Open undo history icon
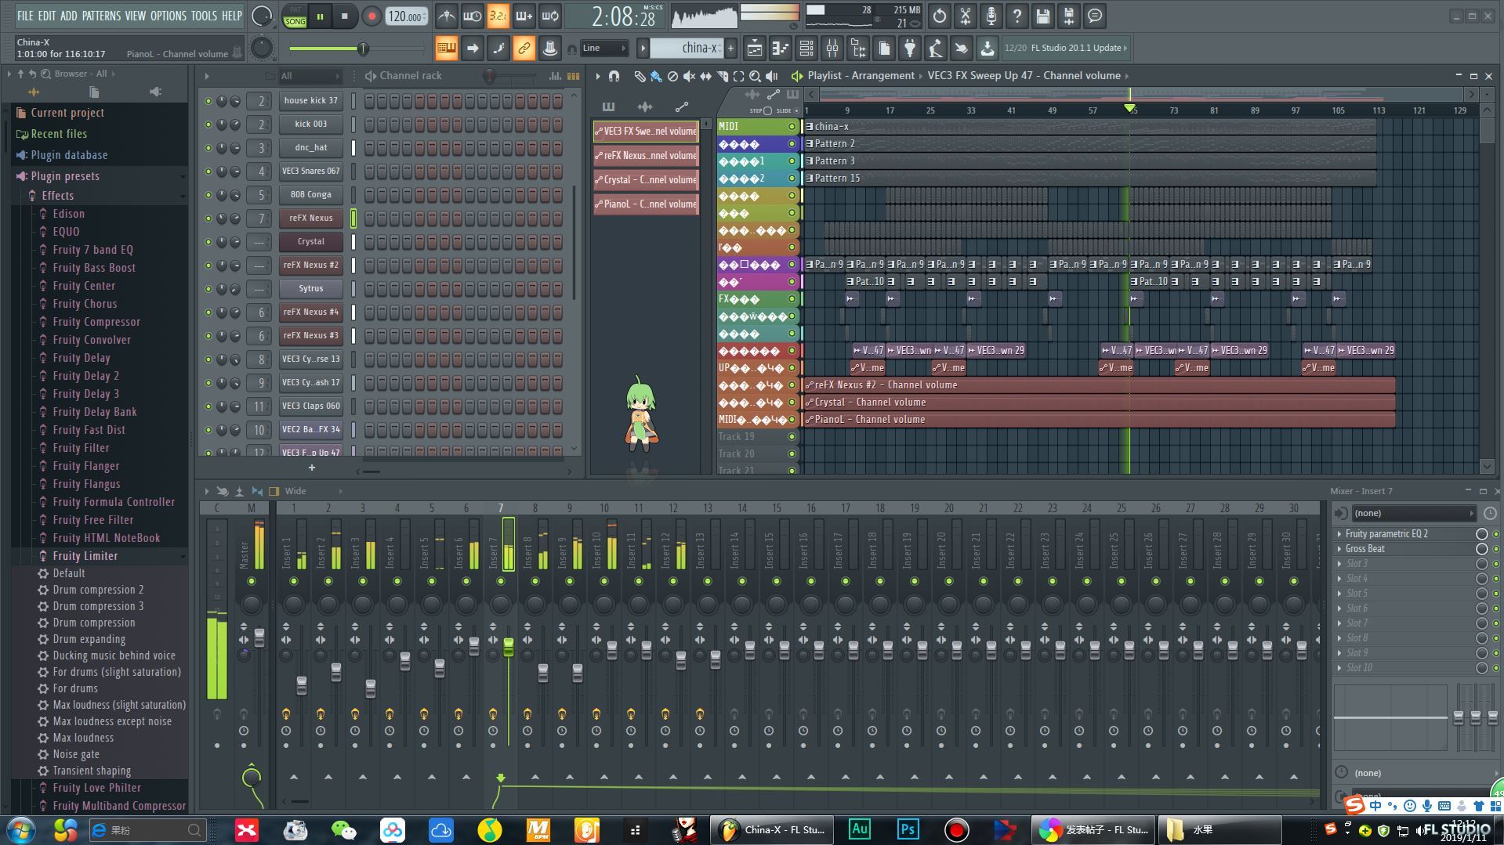This screenshot has width=1504, height=845. [940, 16]
